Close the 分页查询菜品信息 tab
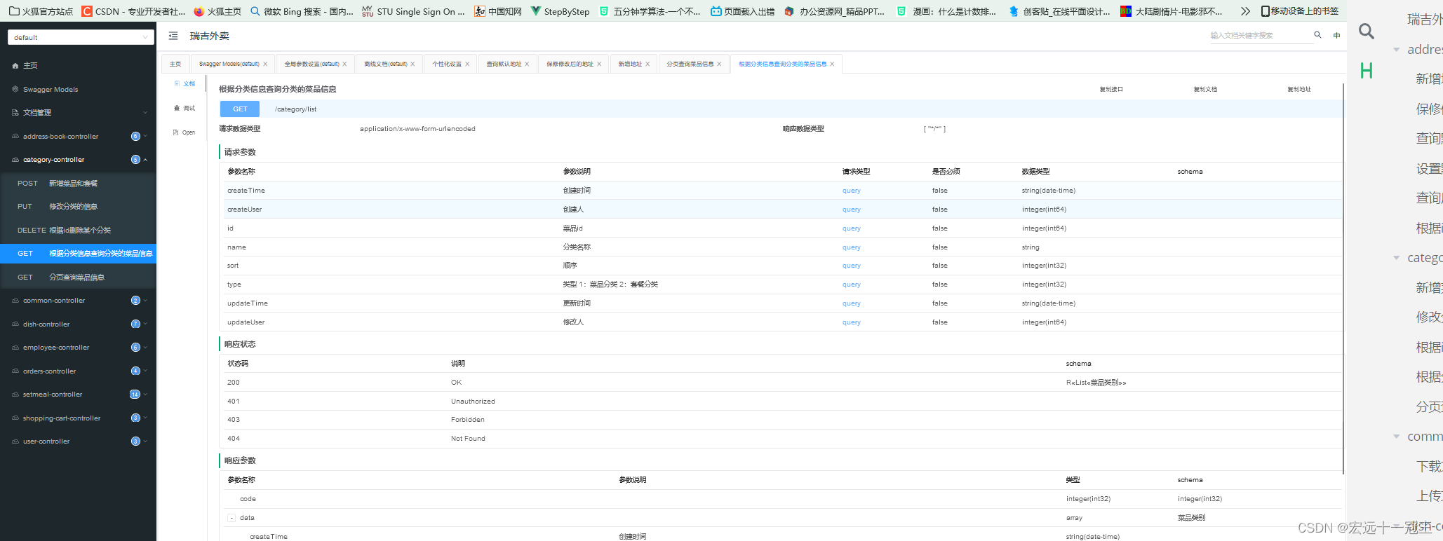The height and width of the screenshot is (541, 1443). click(x=719, y=64)
